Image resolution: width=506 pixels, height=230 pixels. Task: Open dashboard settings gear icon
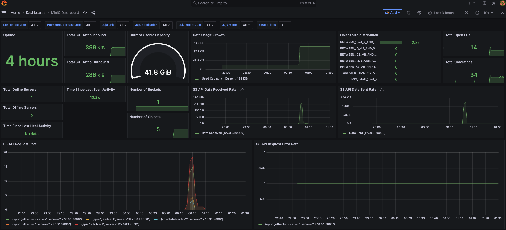click(x=419, y=13)
